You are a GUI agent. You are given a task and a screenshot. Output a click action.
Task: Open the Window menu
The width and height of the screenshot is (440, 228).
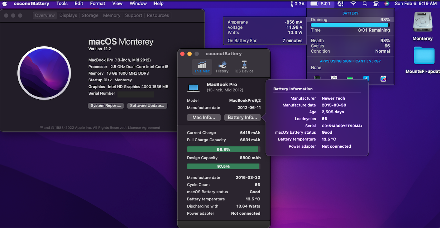click(x=138, y=4)
